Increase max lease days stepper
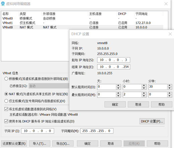 coord(118,93)
